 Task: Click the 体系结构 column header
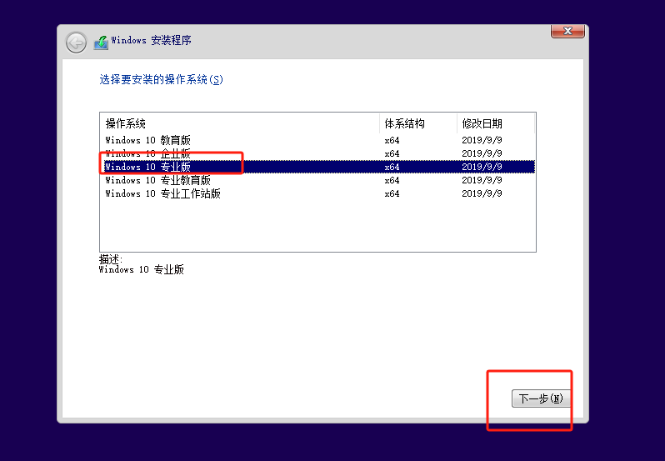(x=418, y=123)
